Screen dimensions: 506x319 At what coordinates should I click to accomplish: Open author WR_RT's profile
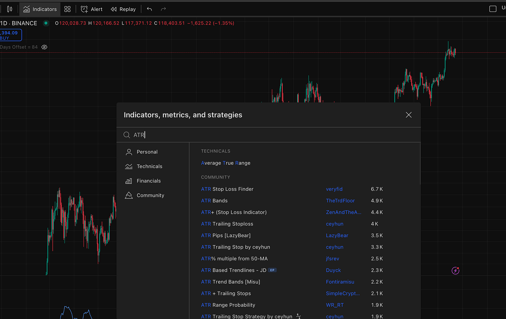click(335, 305)
